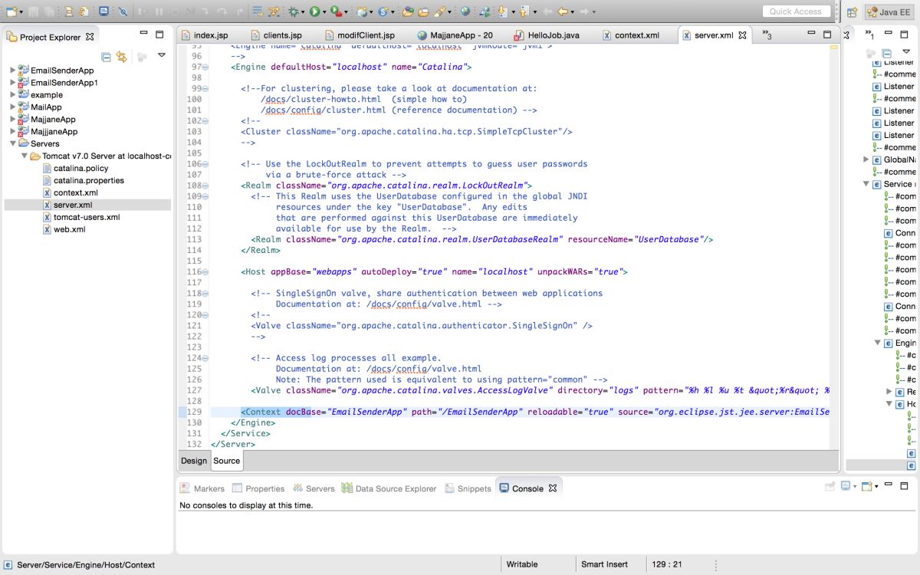Collapse the Tomcat v7.0 Server node

[23, 156]
